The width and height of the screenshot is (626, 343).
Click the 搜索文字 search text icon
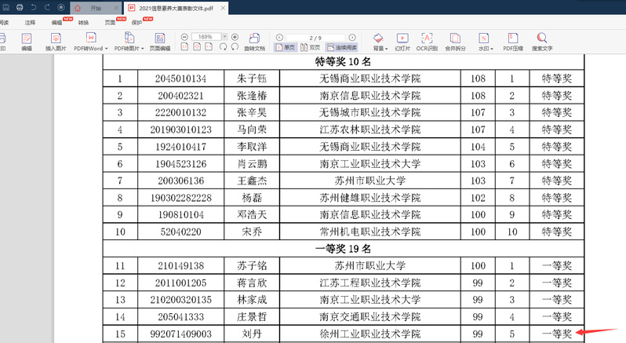coord(542,42)
